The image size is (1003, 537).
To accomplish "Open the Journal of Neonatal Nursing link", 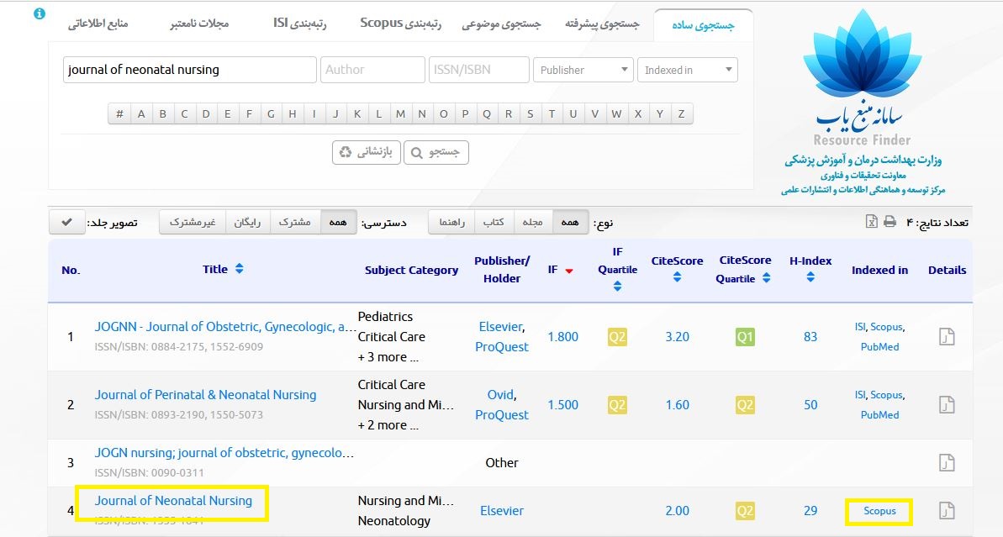I will coord(173,501).
